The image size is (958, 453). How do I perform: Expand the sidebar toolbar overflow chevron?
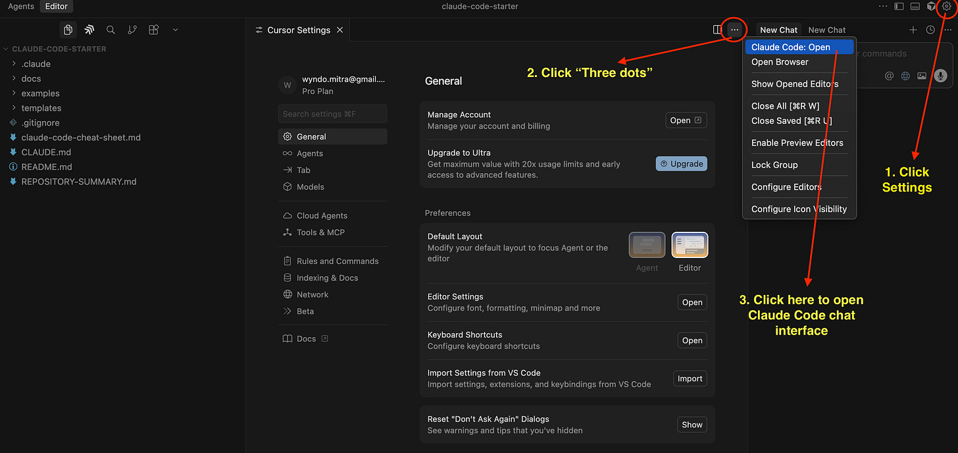click(x=174, y=30)
